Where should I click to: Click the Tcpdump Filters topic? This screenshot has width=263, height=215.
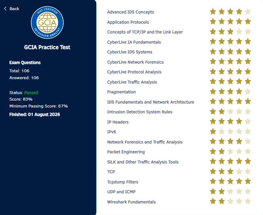123,182
